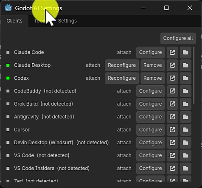Maximize the Godot AI Settings window
This screenshot has height=188, width=202.
coord(166,8)
